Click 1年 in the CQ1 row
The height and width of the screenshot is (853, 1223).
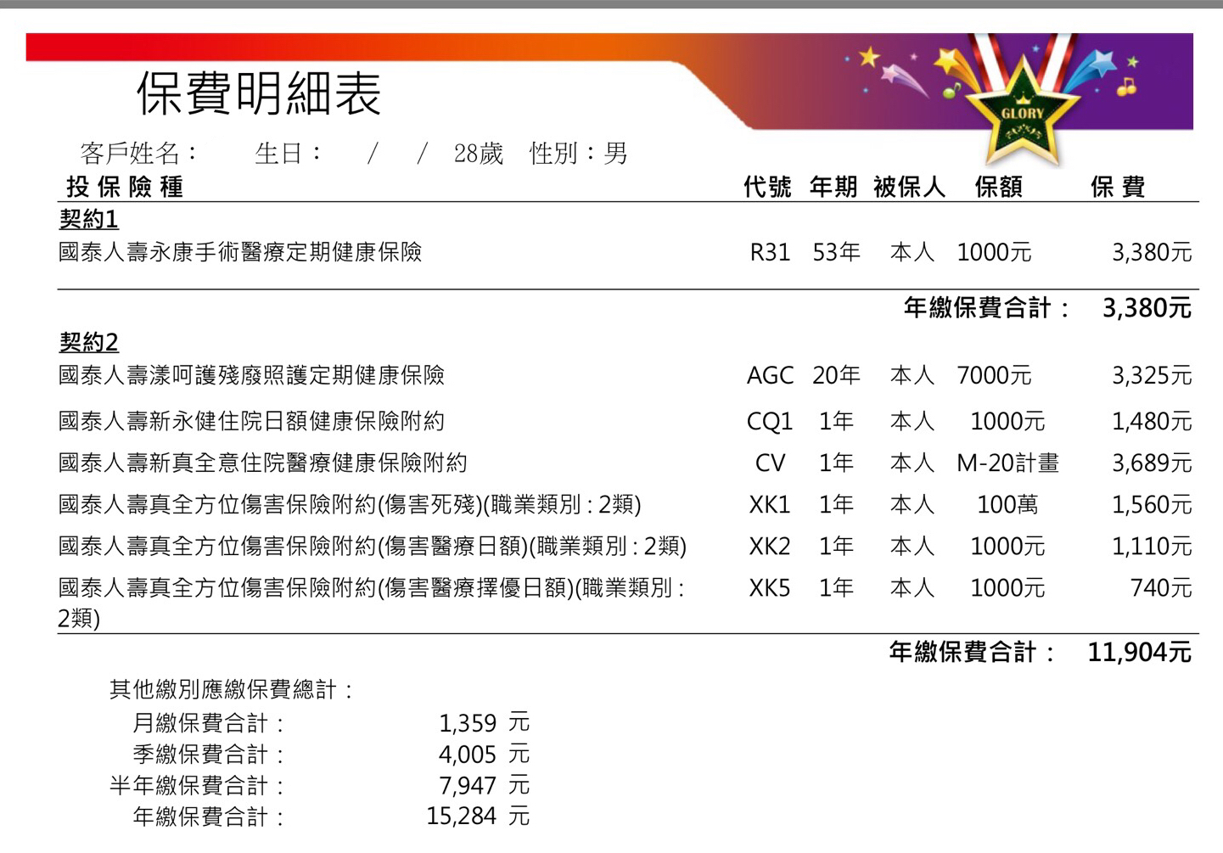836,421
